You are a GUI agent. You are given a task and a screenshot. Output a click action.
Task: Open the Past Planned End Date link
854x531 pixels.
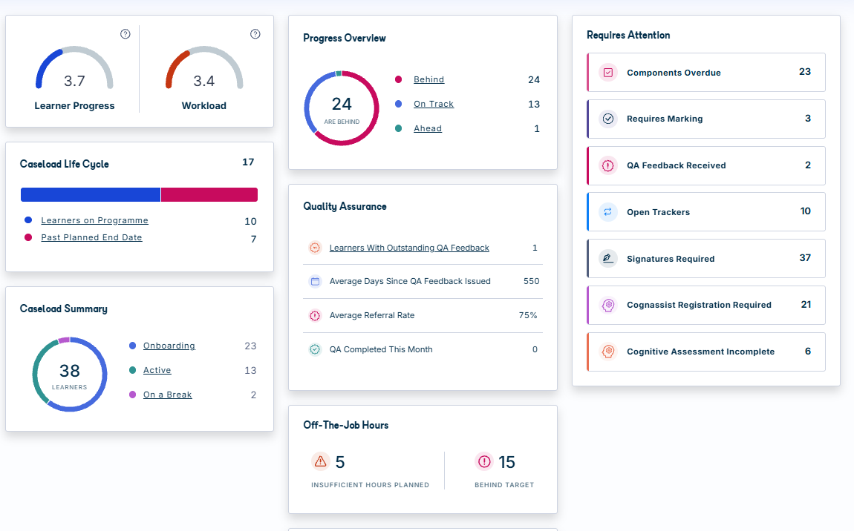(x=91, y=237)
